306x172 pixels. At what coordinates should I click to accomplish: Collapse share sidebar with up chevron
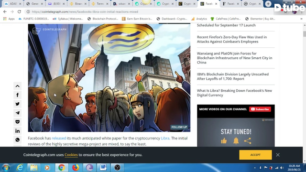click(17, 86)
